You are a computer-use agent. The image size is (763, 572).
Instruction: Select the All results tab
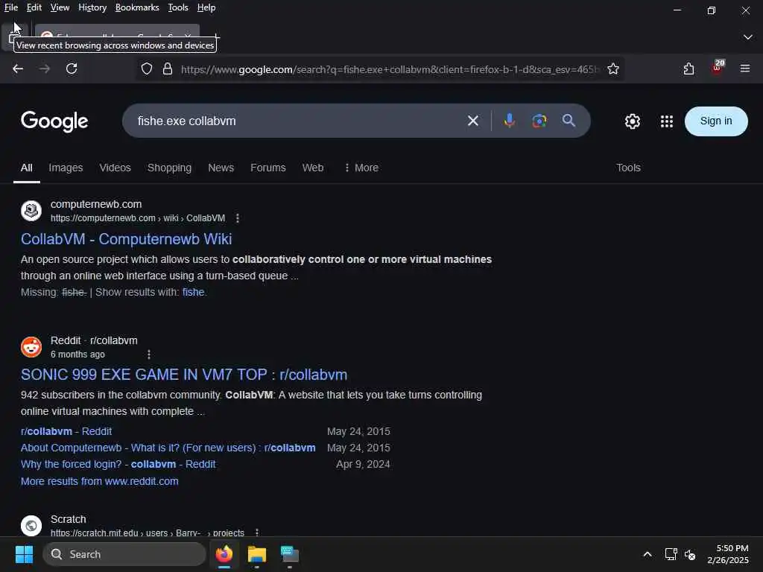27,168
